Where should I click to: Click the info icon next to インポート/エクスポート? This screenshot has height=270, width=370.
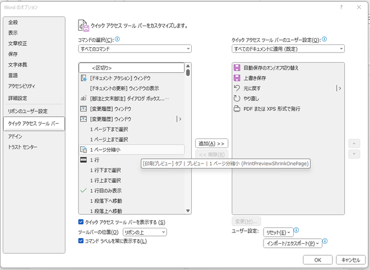325,241
